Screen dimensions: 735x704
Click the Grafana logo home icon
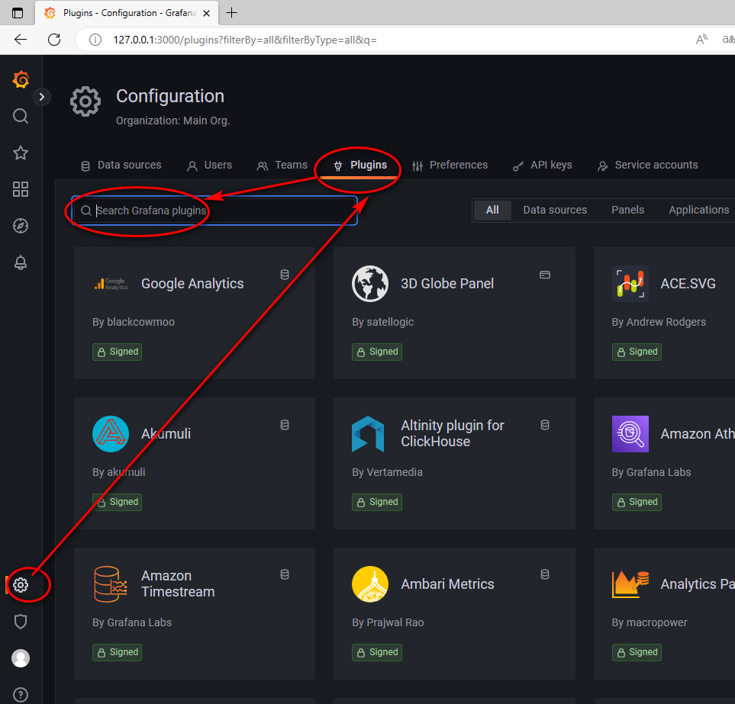click(21, 79)
